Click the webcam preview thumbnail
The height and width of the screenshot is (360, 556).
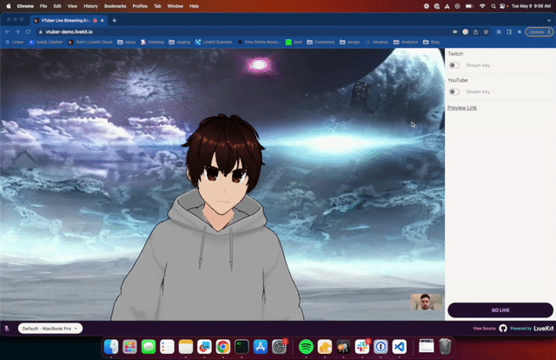[x=423, y=302]
